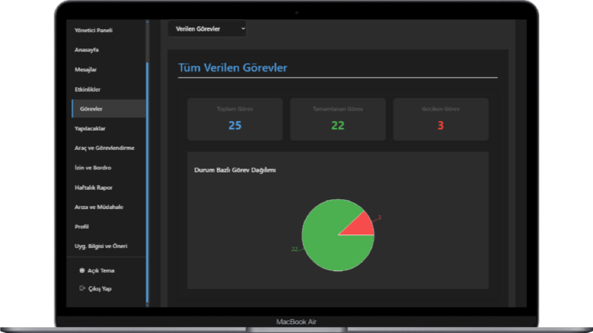This screenshot has width=593, height=333.
Task: Select the active Görevler sidebar item
Action: pos(108,109)
